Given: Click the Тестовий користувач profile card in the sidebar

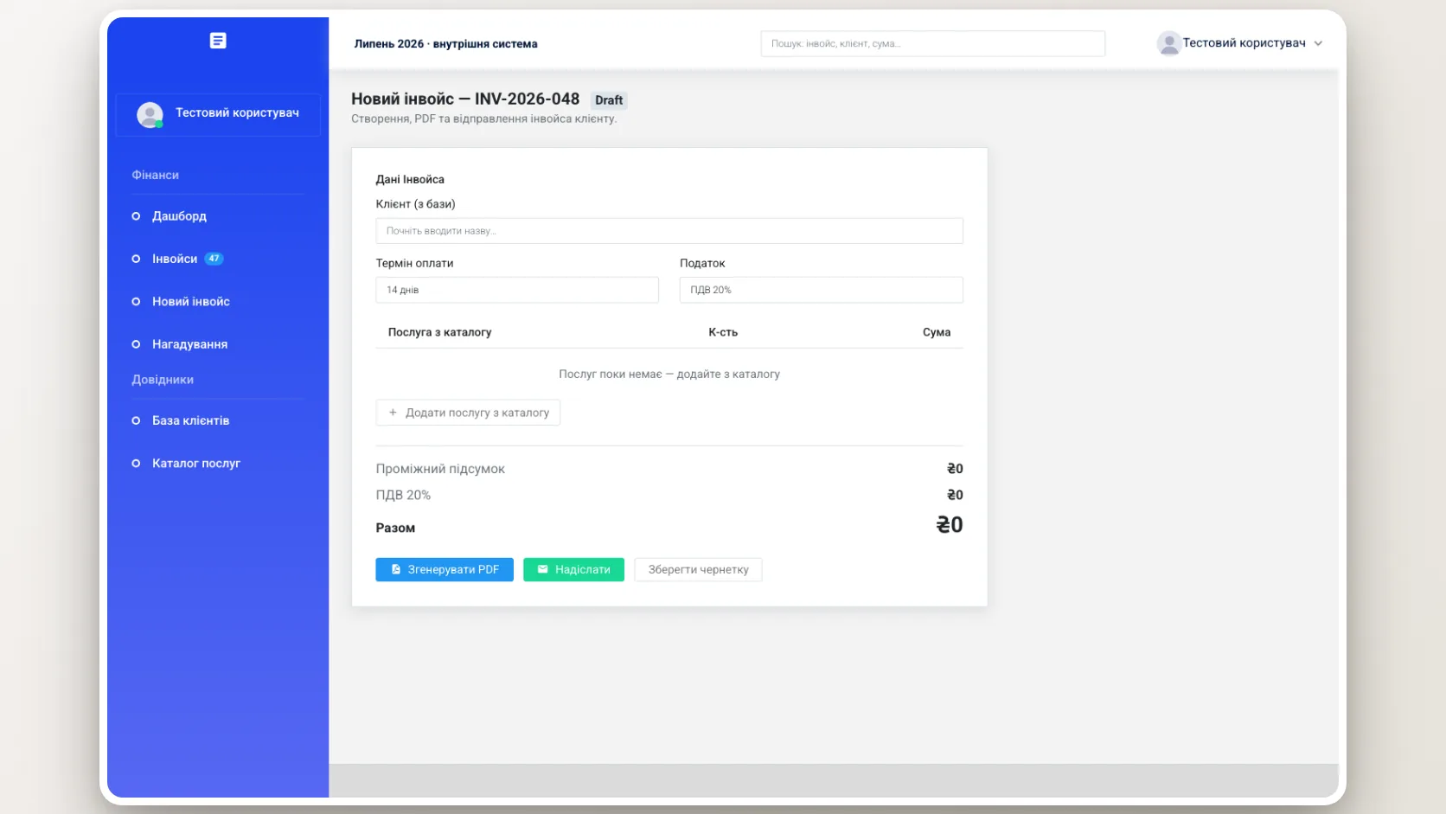Looking at the screenshot, I should pos(218,114).
